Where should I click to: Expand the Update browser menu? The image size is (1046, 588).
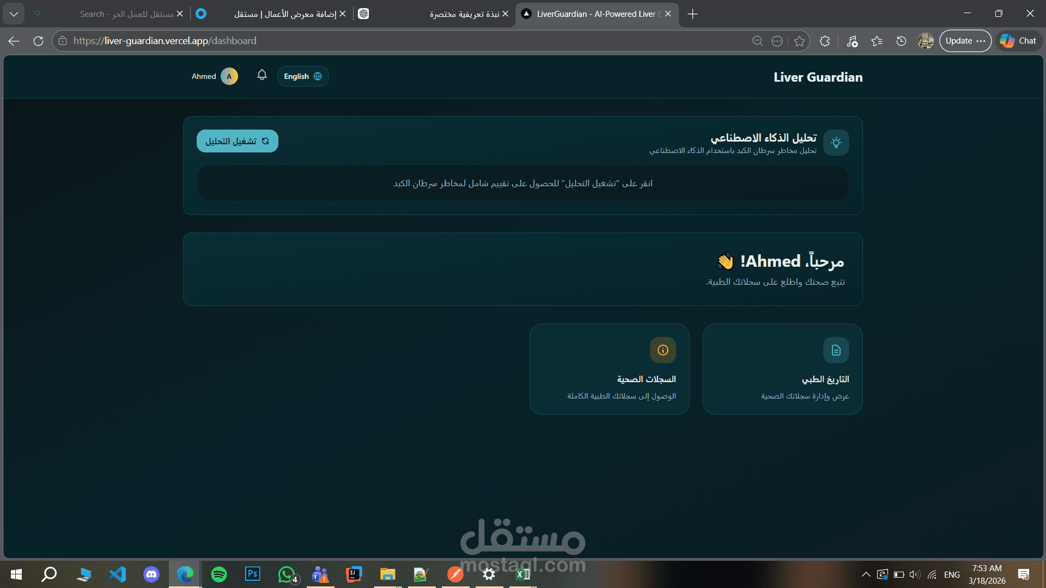tap(965, 41)
